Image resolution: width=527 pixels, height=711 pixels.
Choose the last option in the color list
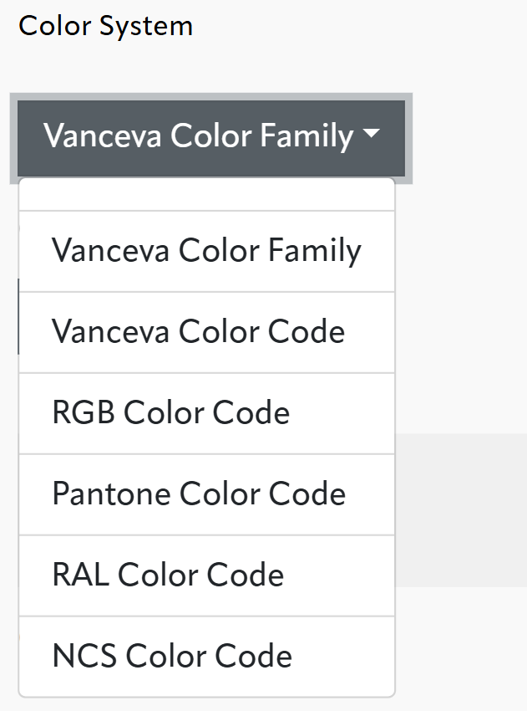[x=170, y=656]
